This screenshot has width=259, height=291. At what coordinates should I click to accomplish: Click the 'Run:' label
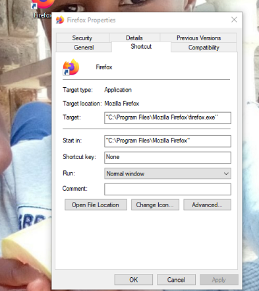tap(69, 174)
